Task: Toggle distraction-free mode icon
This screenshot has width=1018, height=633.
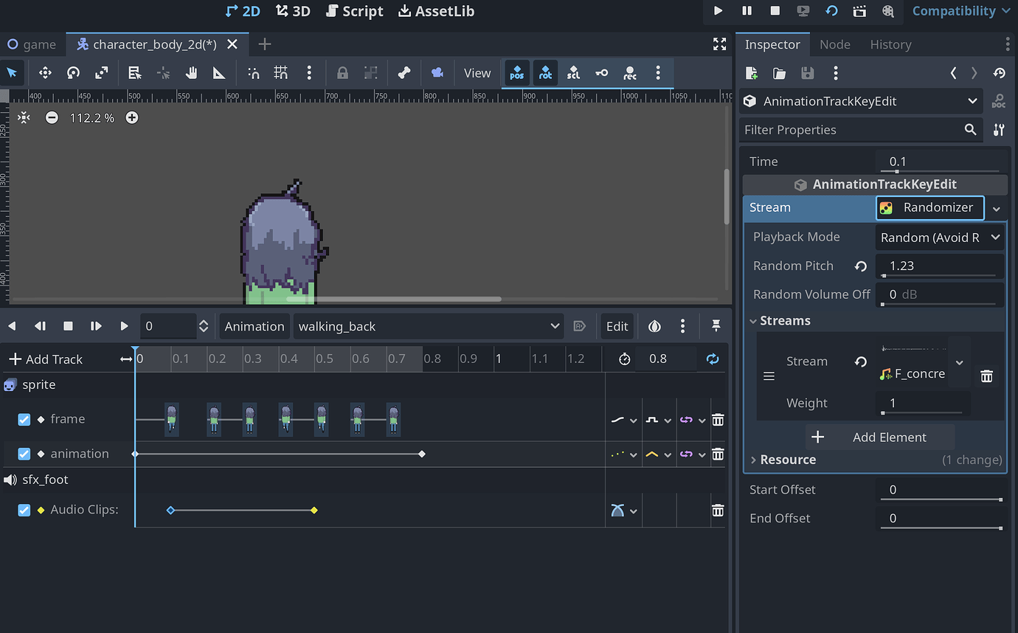Action: pyautogui.click(x=720, y=44)
